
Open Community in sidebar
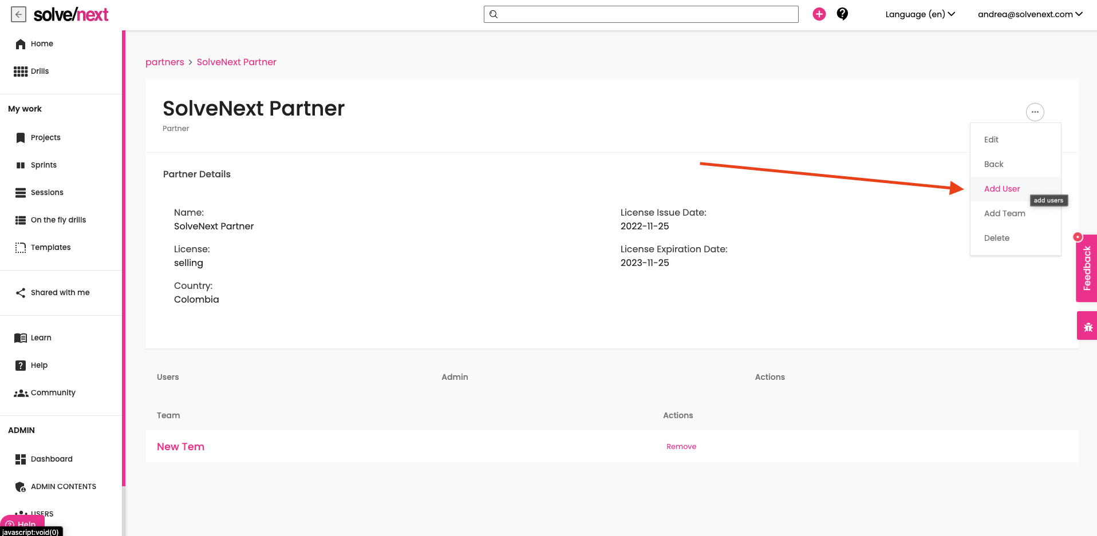pos(53,393)
